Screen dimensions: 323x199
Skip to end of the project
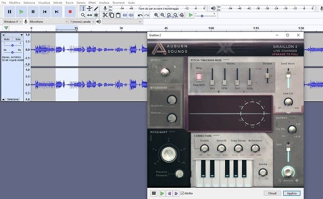pyautogui.click(x=57, y=12)
